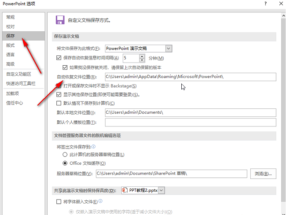Open the help question mark icon
Image resolution: width=286 pixels, height=215 pixels.
tap(265, 4)
